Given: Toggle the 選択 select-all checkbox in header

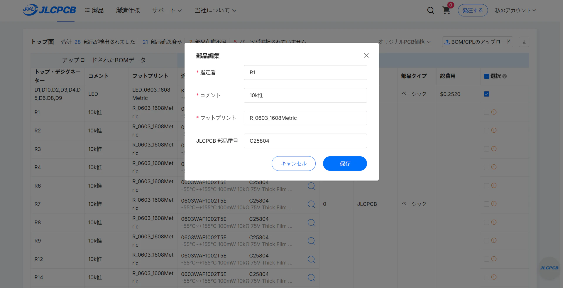Looking at the screenshot, I should click(486, 76).
